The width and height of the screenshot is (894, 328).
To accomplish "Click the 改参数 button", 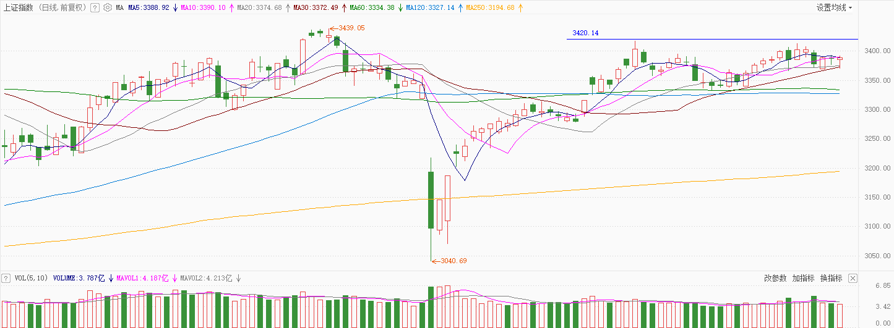I will tap(775, 278).
